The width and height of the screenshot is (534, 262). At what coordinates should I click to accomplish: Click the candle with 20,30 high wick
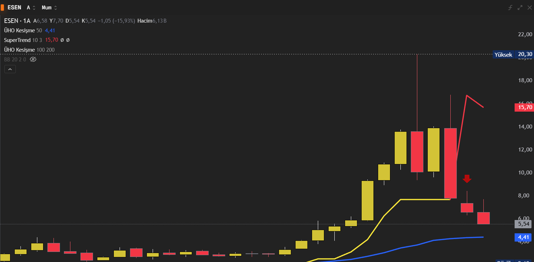[417, 151]
